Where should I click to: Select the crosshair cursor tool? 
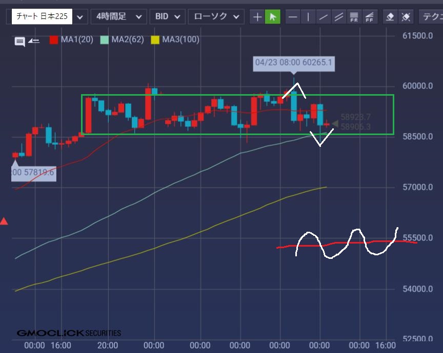258,17
